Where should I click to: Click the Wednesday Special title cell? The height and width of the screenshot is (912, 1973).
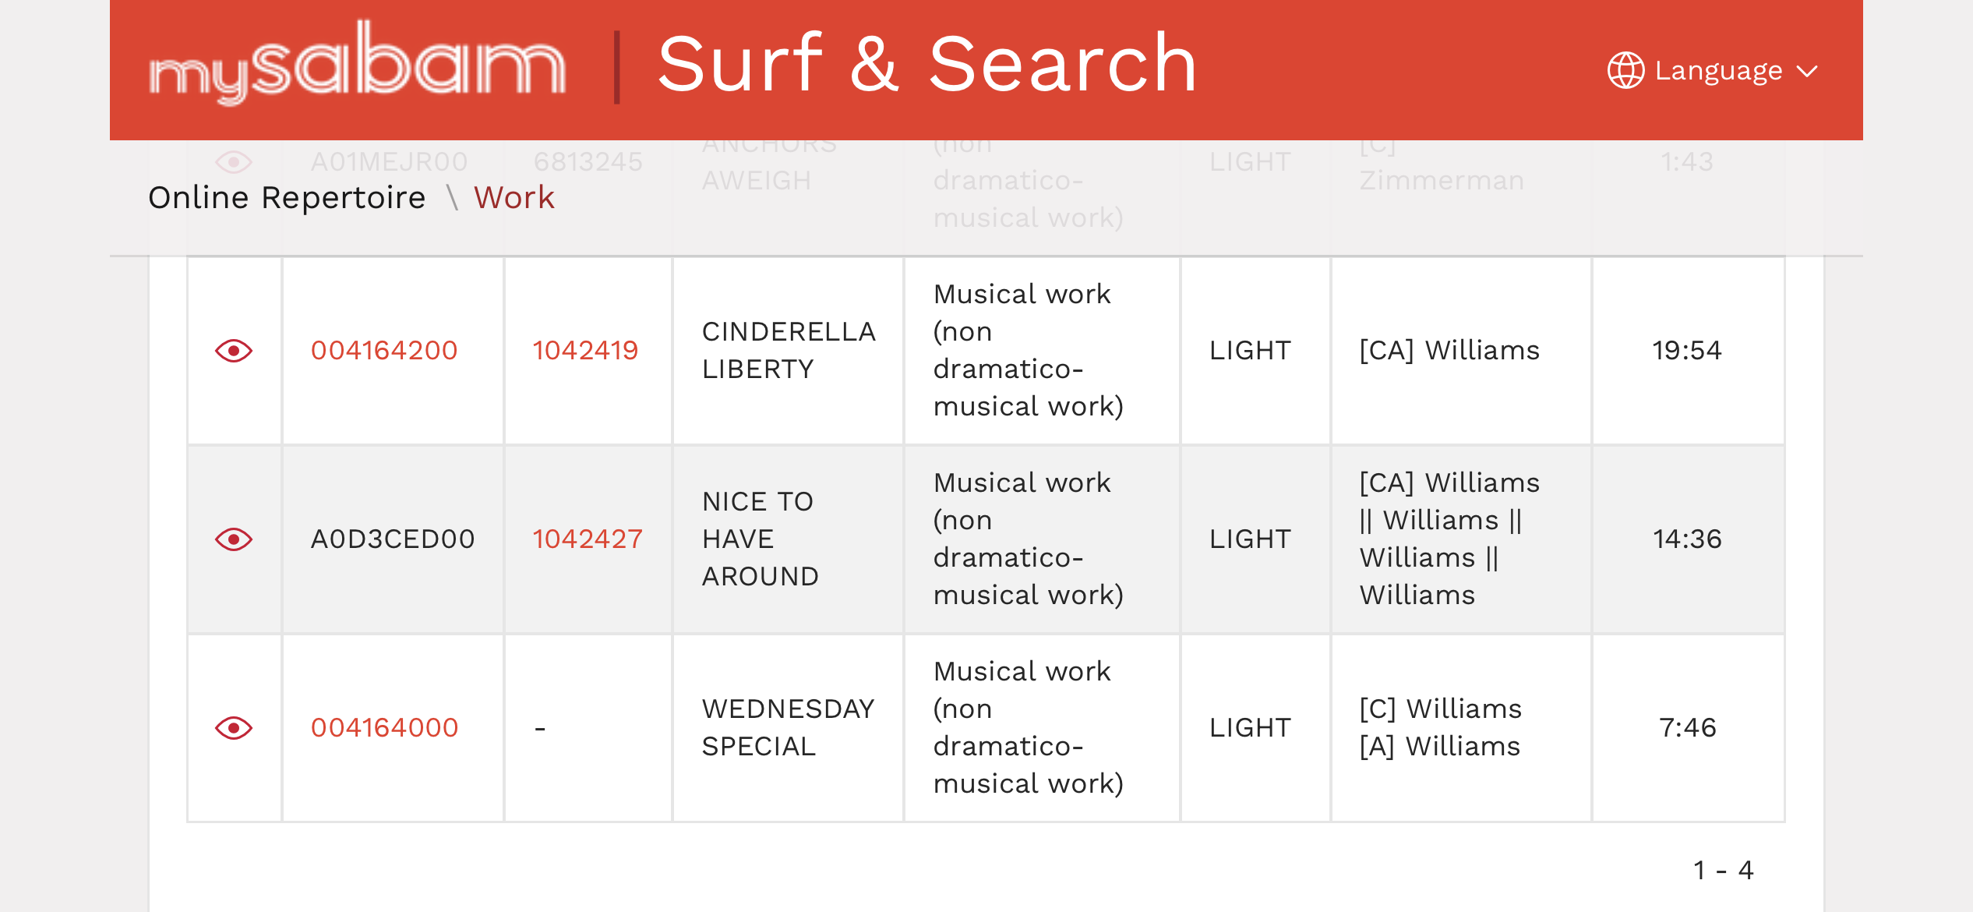[x=788, y=728]
